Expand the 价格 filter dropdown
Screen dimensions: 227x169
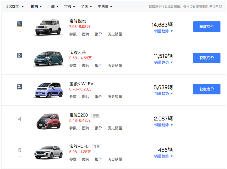(x=36, y=7)
